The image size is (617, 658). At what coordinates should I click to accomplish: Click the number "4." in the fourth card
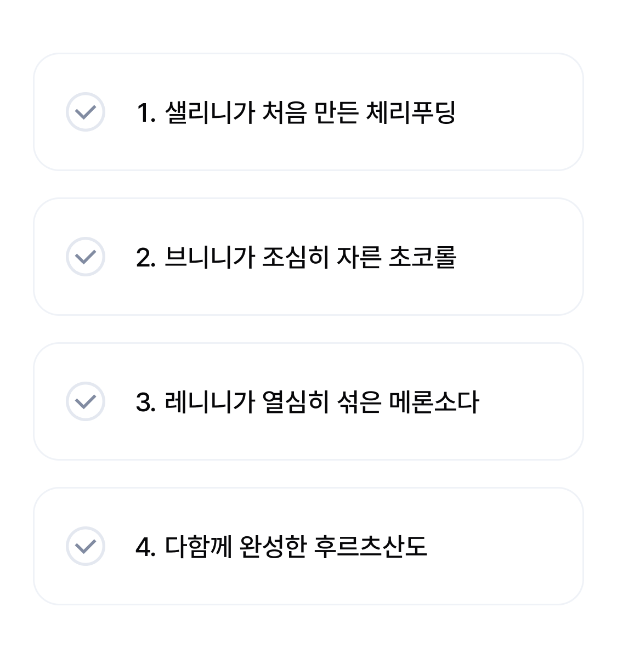click(x=146, y=547)
